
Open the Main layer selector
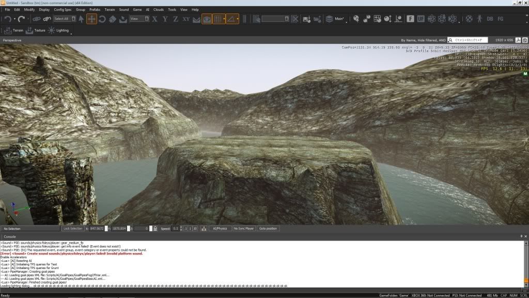(336, 19)
